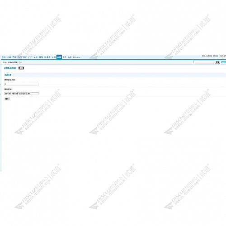This screenshot has height=226, width=226.
Task: Focus the top-right admin search field
Action: (x=204, y=62)
